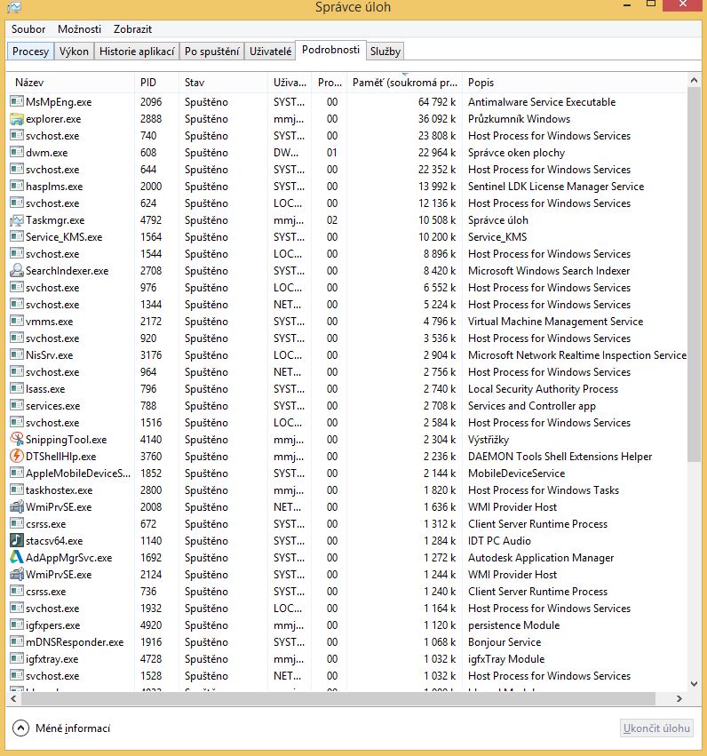The image size is (707, 756).
Task: Click horizontal scrollbar left arrow
Action: (x=13, y=698)
